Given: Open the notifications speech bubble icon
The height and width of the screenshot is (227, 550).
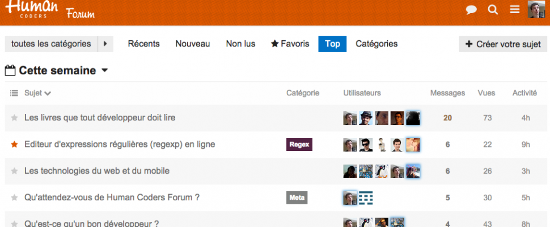Looking at the screenshot, I should [471, 10].
